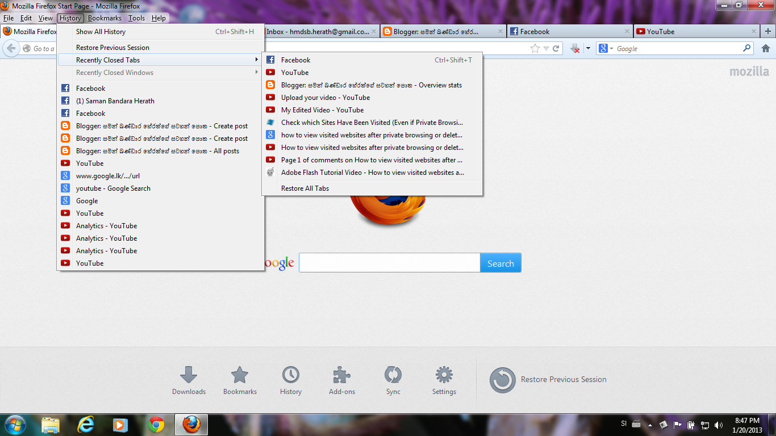Viewport: 776px width, 436px height.
Task: Go to the Home page via house icon
Action: (766, 49)
